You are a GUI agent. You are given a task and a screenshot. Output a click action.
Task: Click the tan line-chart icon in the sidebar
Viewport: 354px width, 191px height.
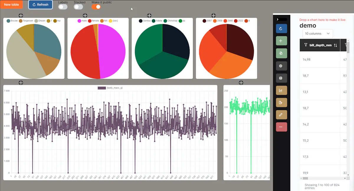(281, 90)
